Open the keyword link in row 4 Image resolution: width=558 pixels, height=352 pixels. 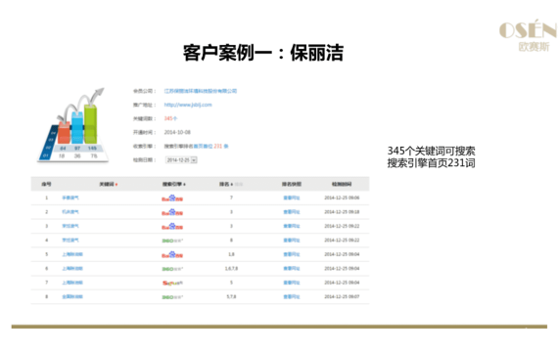[70, 241]
